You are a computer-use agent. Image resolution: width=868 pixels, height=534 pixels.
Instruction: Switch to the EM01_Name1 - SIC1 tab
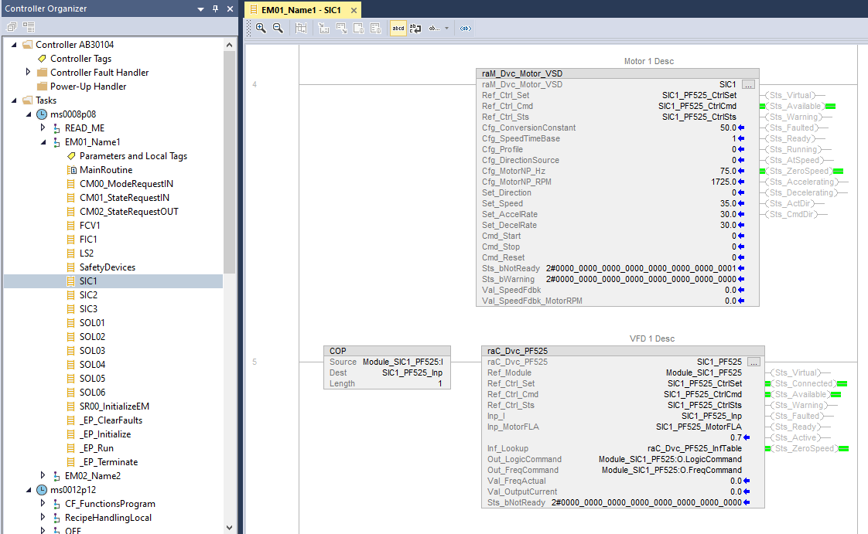pos(301,10)
